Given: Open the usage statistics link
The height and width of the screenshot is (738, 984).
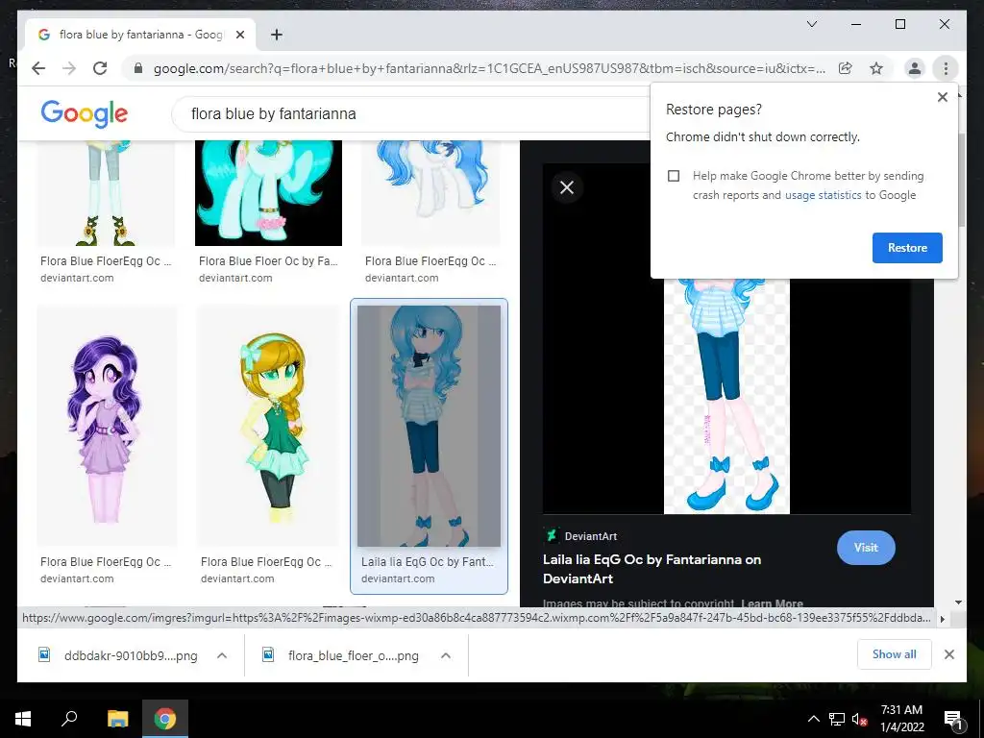Looking at the screenshot, I should (823, 195).
